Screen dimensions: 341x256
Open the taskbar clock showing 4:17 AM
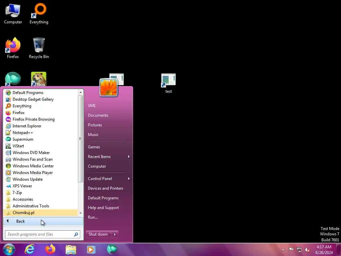[324, 250]
